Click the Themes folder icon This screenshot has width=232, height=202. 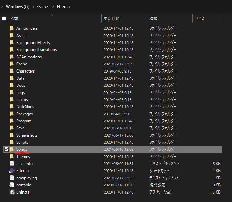coord(12,156)
